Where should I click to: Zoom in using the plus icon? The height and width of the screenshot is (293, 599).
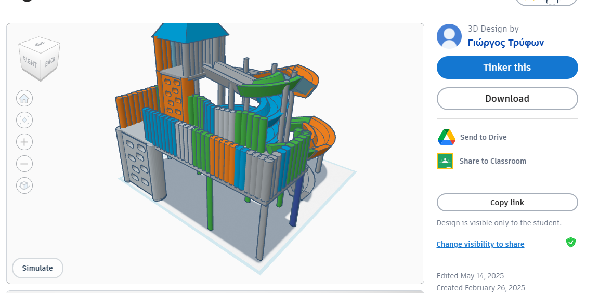(x=24, y=142)
